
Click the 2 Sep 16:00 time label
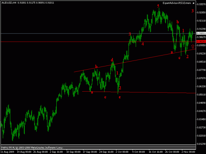pos(56,152)
